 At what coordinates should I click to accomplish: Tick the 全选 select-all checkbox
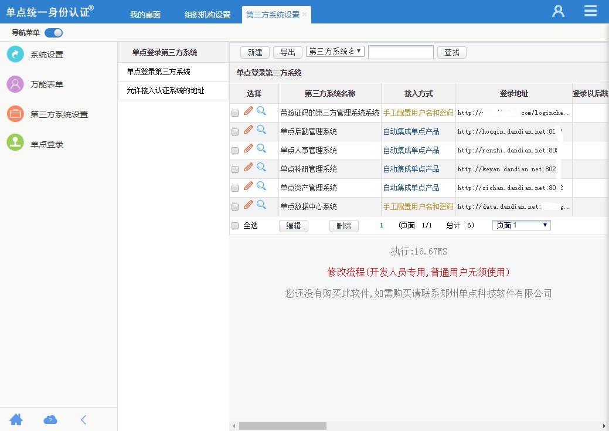coord(235,226)
